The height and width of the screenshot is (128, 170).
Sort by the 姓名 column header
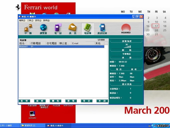(24, 43)
